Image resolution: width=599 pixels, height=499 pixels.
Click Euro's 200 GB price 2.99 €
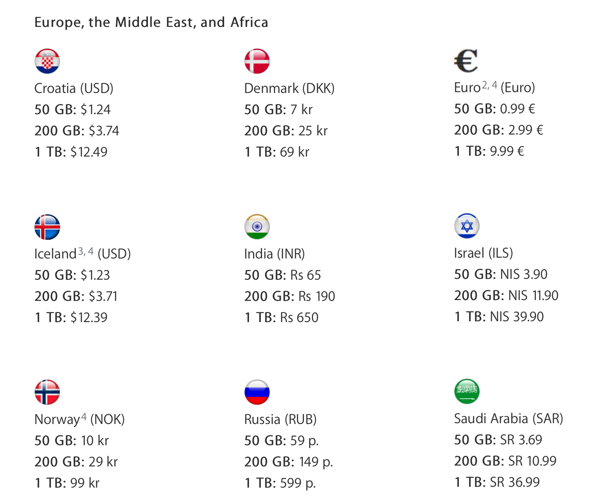point(526,130)
